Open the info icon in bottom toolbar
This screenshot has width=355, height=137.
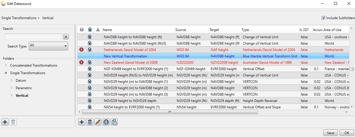(x=106, y=122)
